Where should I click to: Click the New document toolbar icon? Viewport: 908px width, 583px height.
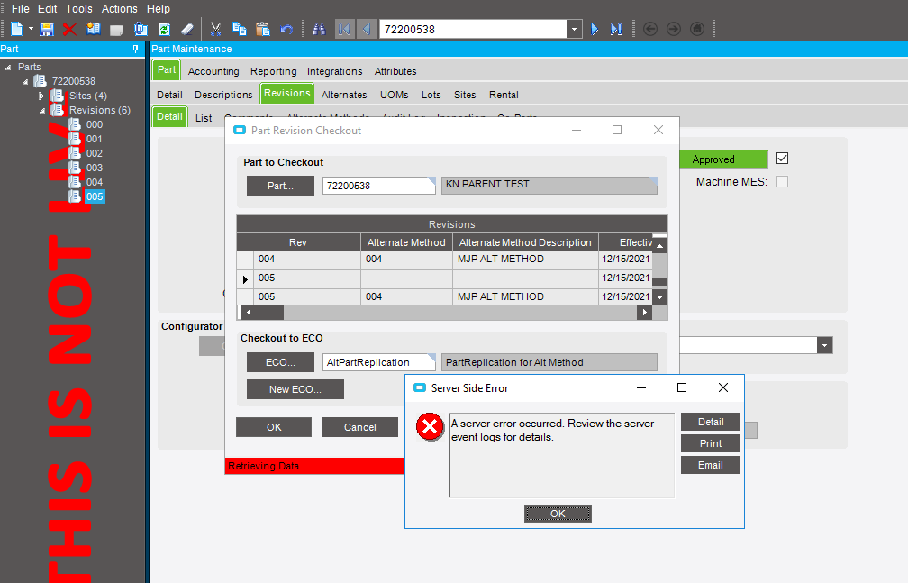[x=17, y=29]
